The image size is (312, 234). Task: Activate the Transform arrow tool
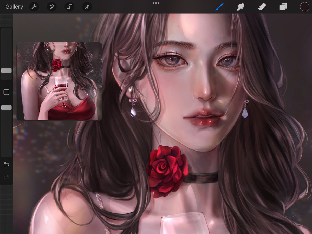coord(87,7)
